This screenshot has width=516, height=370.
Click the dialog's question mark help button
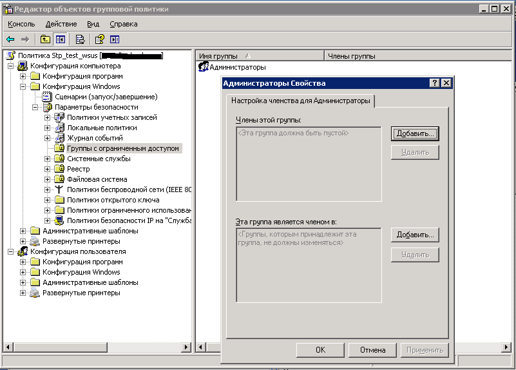coord(435,83)
